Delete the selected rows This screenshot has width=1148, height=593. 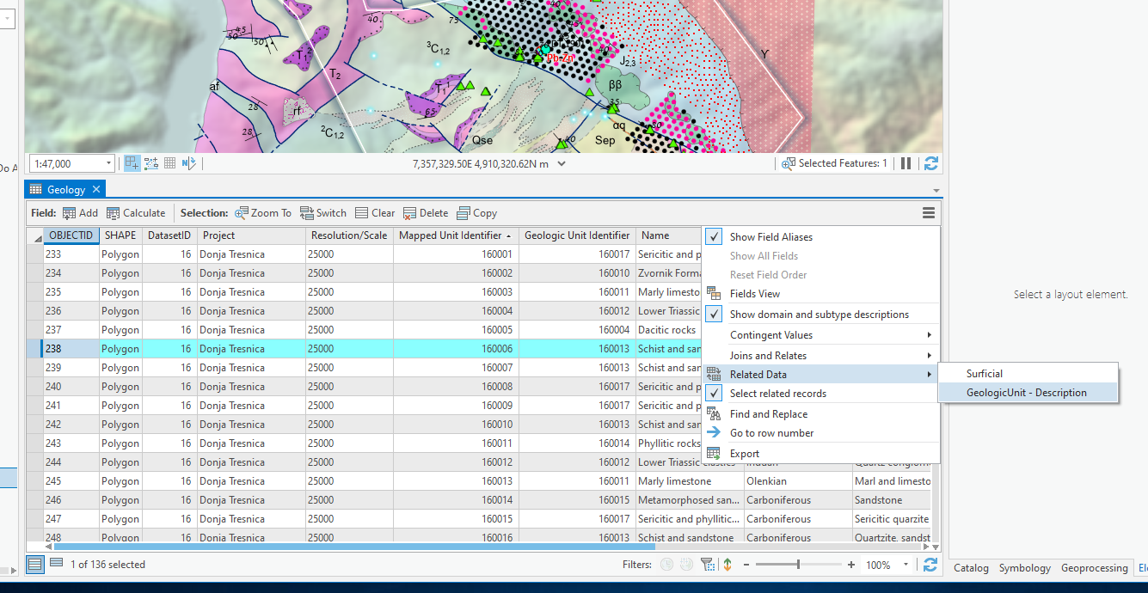click(426, 213)
